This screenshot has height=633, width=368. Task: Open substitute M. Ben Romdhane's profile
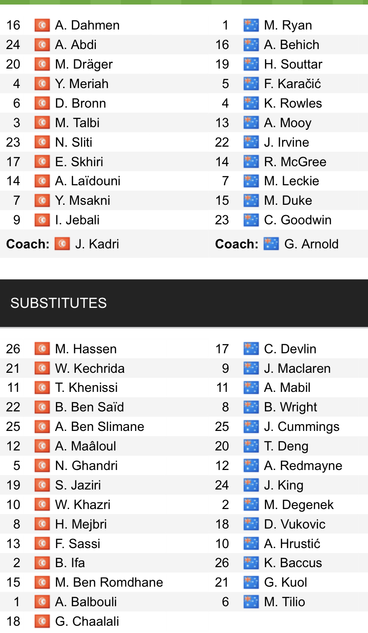click(x=109, y=582)
